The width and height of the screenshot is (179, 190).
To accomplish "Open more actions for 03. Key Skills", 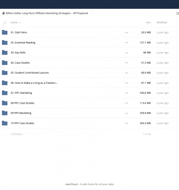I will (x=126, y=53).
